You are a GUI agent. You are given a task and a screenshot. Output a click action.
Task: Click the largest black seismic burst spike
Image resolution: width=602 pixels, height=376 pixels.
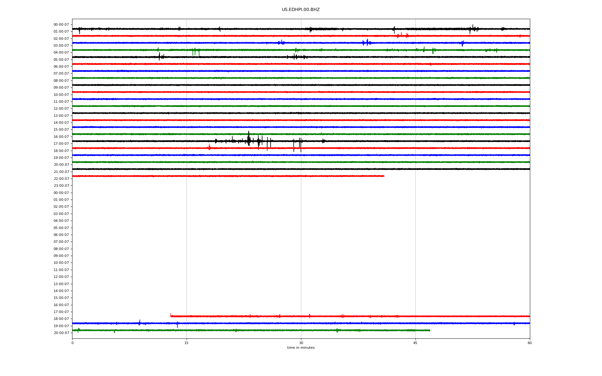[x=249, y=138]
